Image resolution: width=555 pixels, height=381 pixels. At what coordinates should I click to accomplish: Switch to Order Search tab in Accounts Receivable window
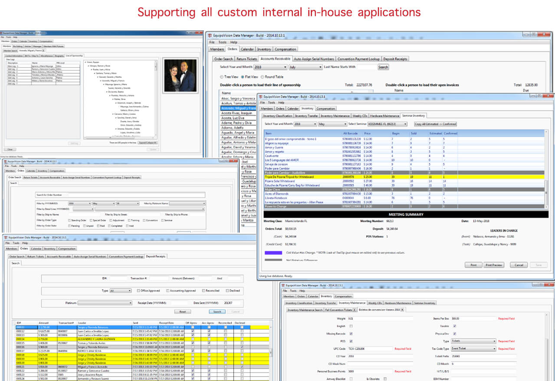click(x=223, y=59)
